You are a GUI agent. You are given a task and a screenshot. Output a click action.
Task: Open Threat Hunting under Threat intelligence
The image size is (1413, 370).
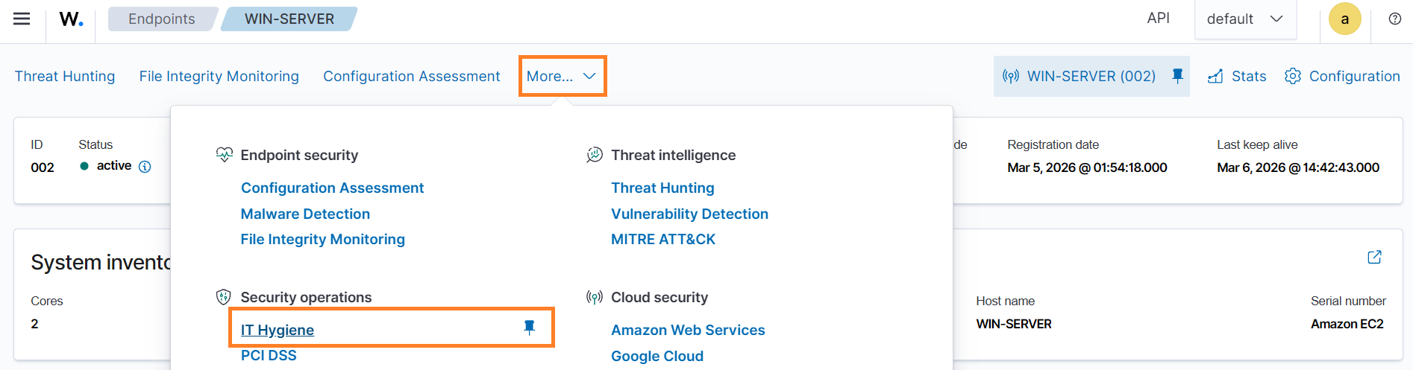(662, 188)
